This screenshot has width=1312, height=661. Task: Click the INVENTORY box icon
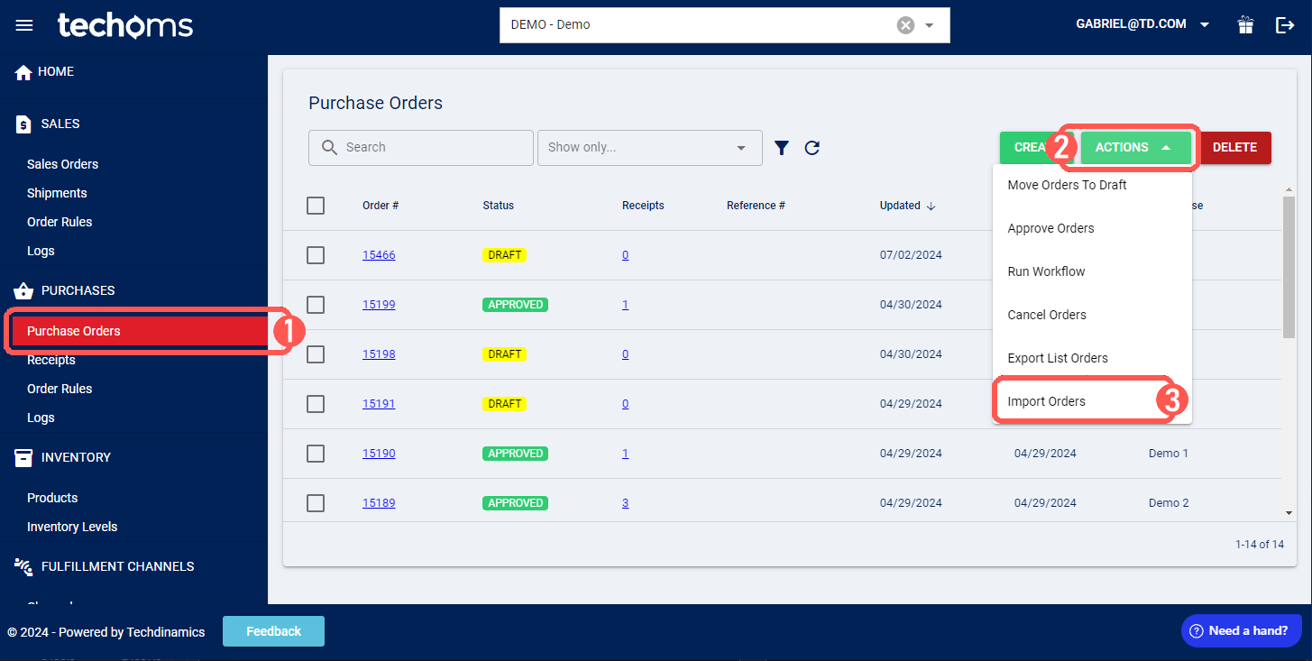[x=23, y=457]
